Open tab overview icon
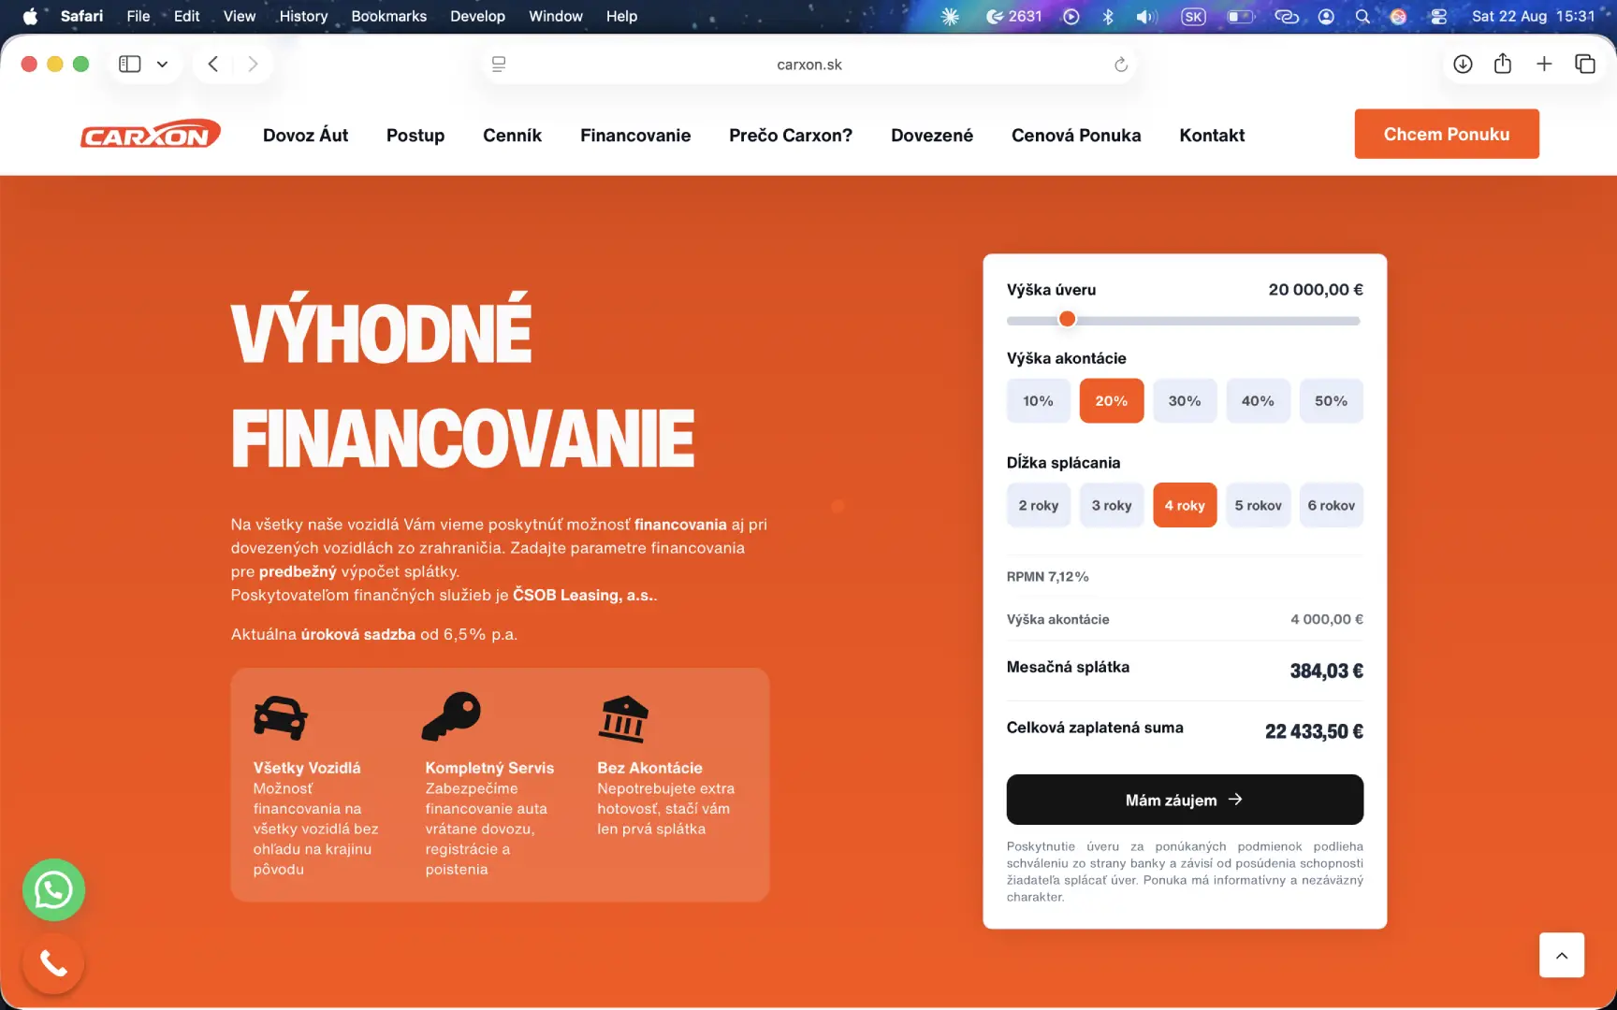The width and height of the screenshot is (1617, 1010). 1584,64
